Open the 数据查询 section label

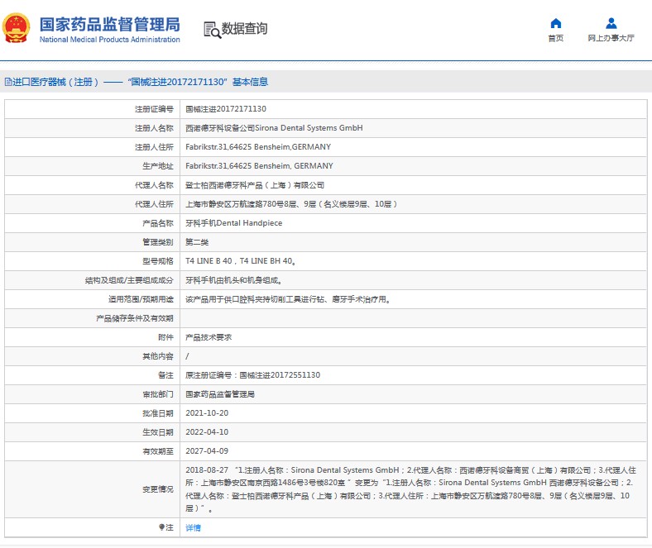(245, 29)
